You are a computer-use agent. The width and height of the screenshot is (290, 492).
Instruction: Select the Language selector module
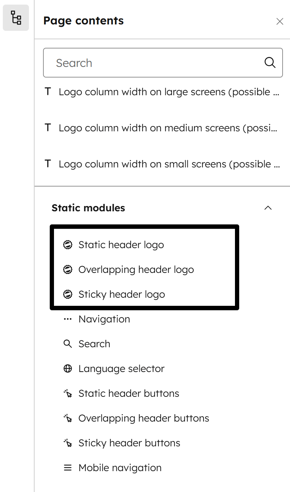point(121,368)
